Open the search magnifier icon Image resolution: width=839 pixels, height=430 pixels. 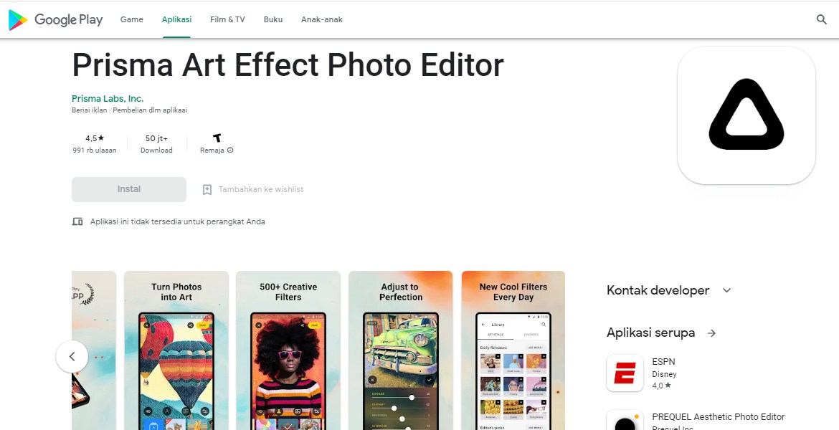pyautogui.click(x=821, y=20)
